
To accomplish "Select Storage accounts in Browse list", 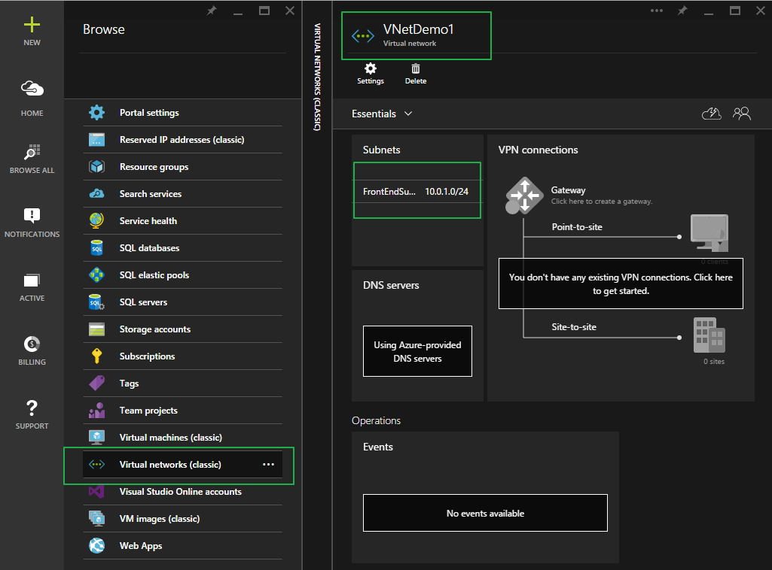I will coord(183,329).
